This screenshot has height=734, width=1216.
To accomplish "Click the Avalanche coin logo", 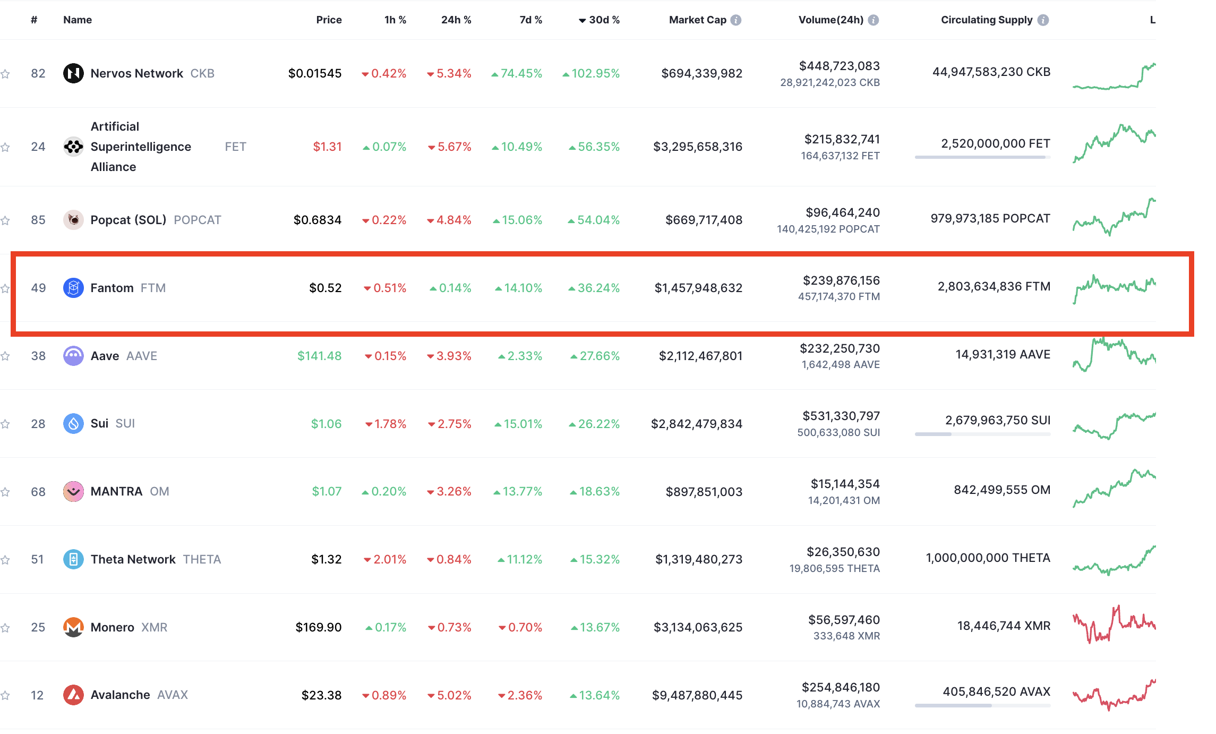I will tap(73, 695).
